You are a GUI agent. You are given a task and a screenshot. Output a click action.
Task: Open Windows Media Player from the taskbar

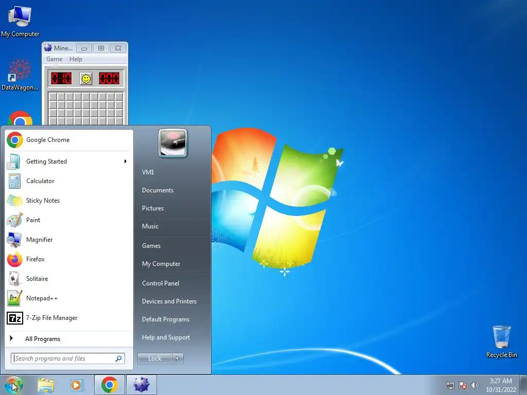(x=77, y=385)
